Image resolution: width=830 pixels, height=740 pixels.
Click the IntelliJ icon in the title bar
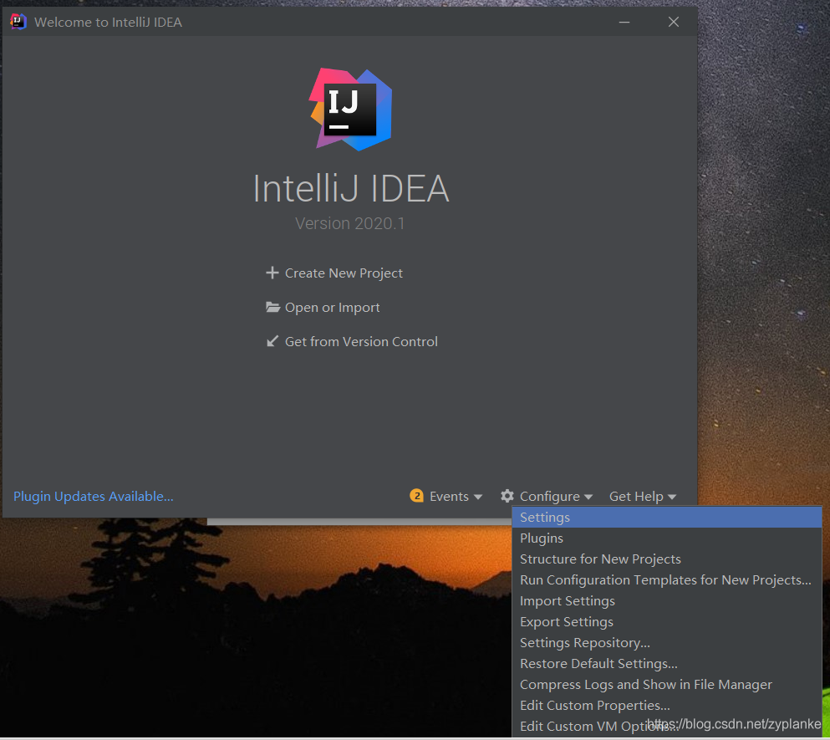tap(17, 21)
